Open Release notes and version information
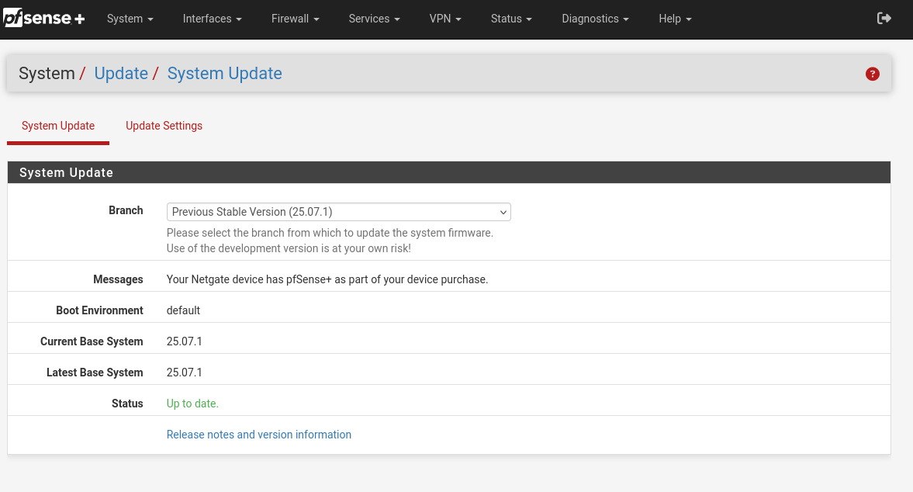 [259, 435]
